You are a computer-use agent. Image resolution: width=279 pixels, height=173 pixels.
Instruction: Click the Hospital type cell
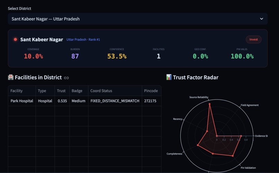45,101
